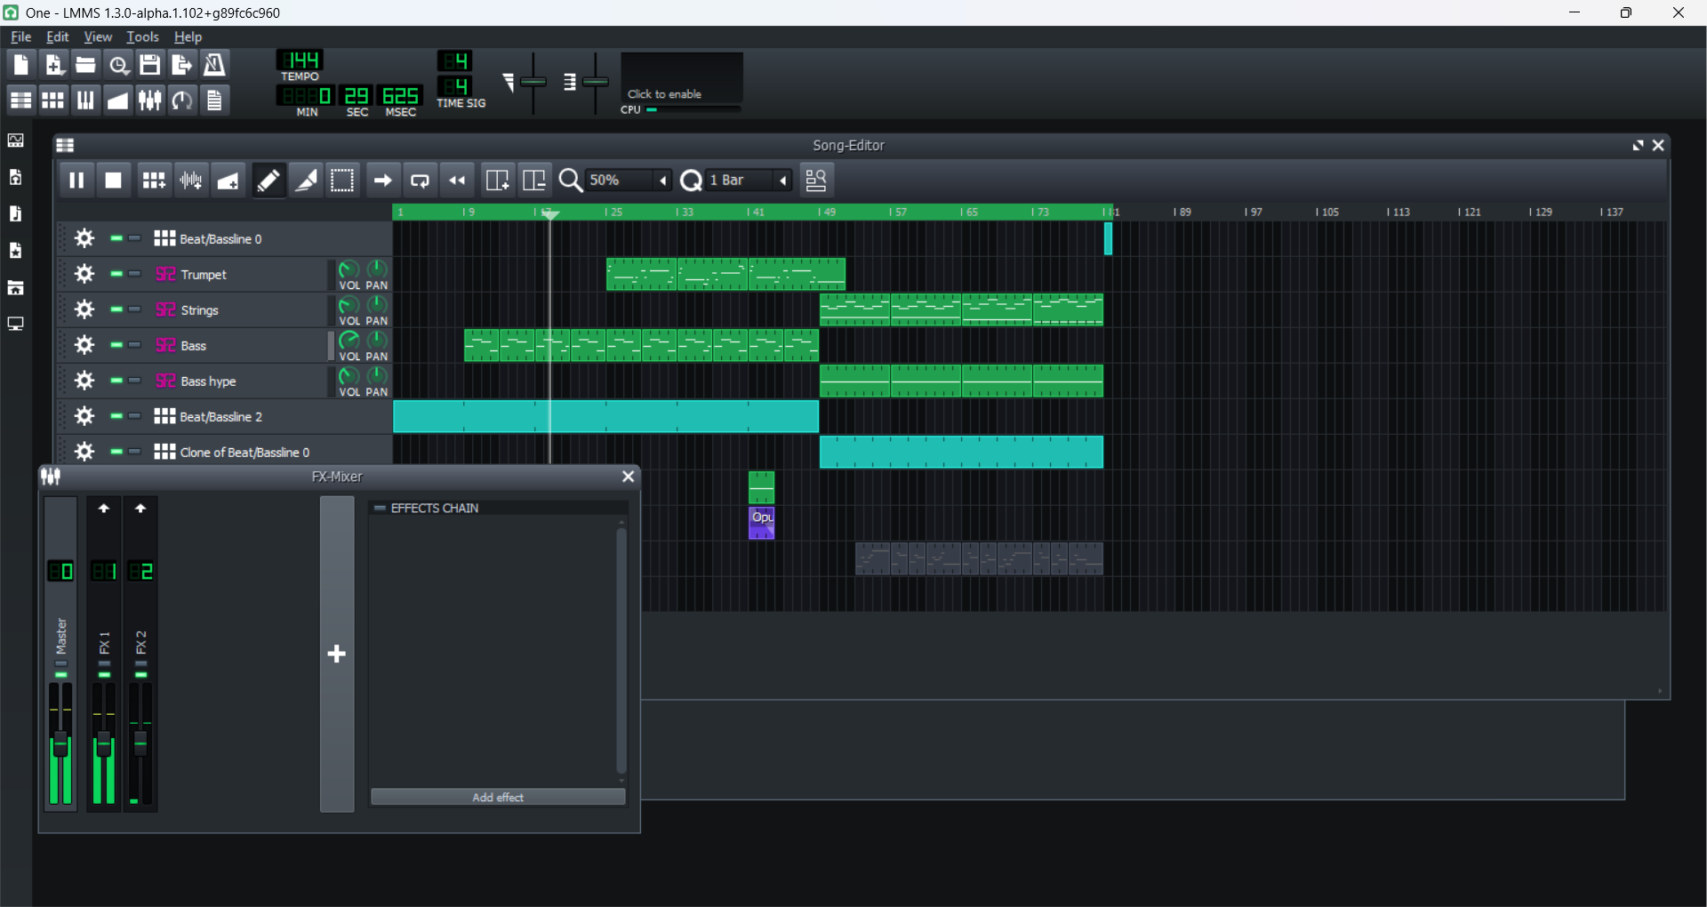Screen dimensions: 1707x907
Task: Open the Automation Editor from main toolbar
Action: (118, 100)
